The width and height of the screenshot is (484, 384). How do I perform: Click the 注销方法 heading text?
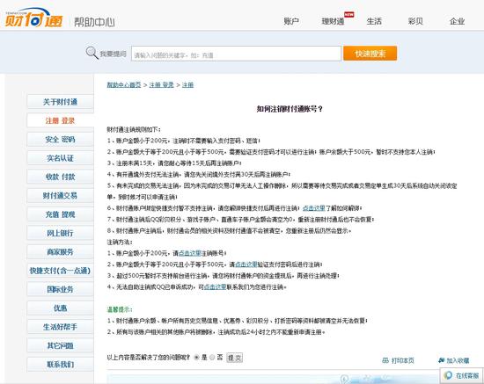coord(120,242)
